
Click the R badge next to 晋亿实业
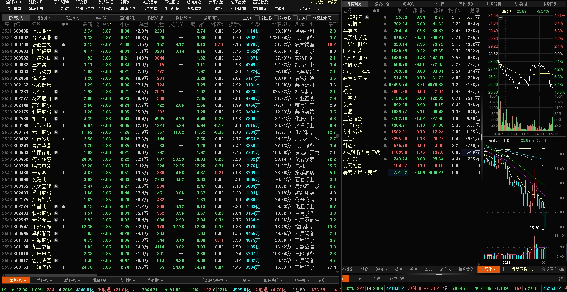56,38
